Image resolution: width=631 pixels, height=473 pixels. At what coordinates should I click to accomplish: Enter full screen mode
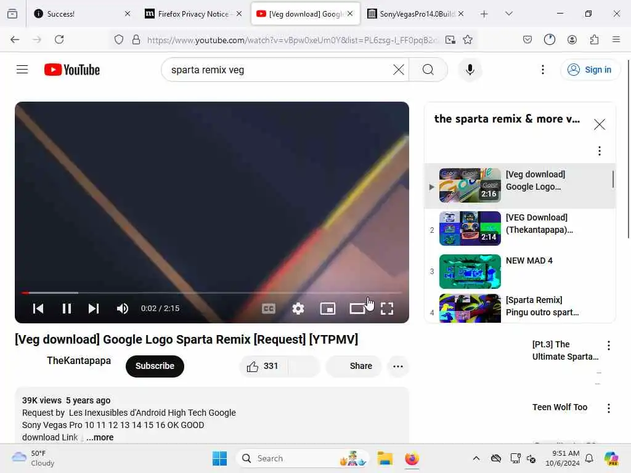(387, 309)
